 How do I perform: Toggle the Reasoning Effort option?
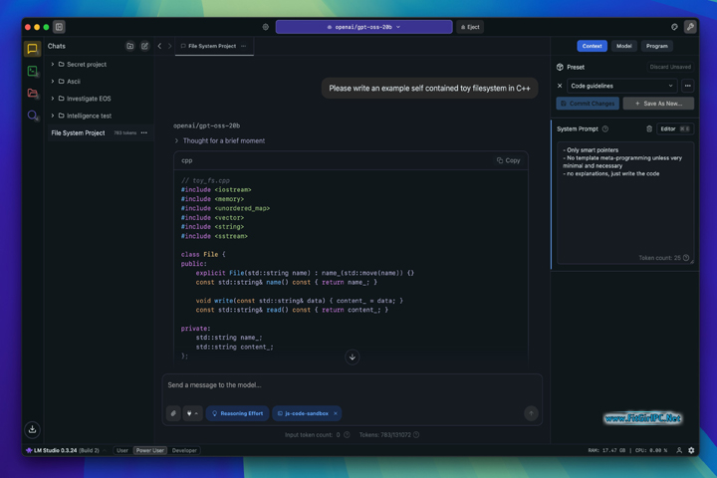[x=238, y=413]
